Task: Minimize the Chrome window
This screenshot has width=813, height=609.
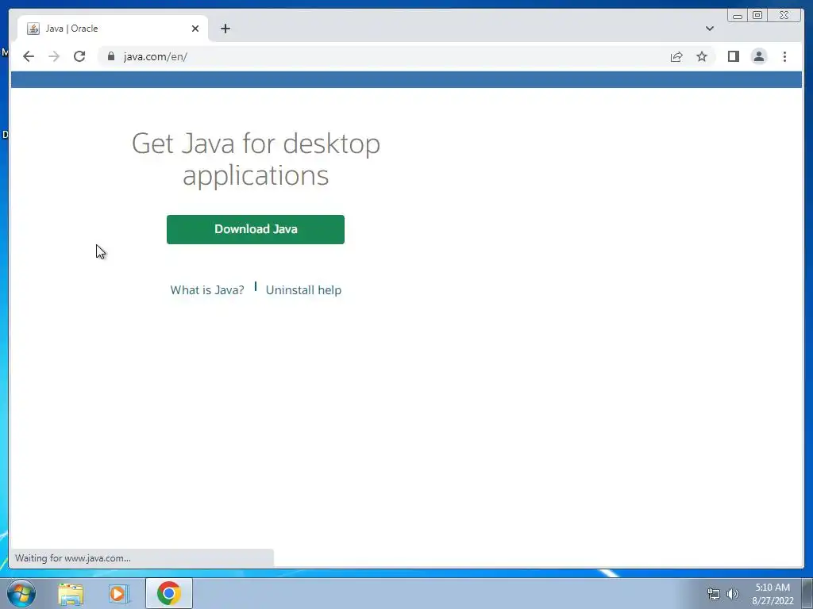Action: click(x=738, y=16)
